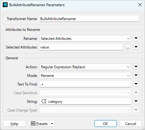Open the ellipsis picker for Selected Attributes
This screenshot has width=145, height=130.
[x=128, y=47]
